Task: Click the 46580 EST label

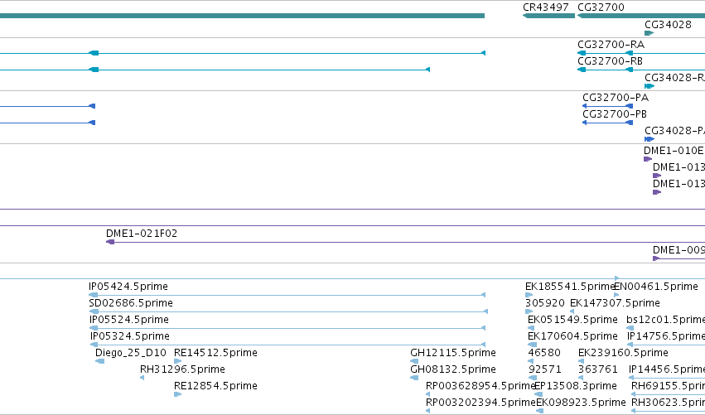Action: (544, 353)
